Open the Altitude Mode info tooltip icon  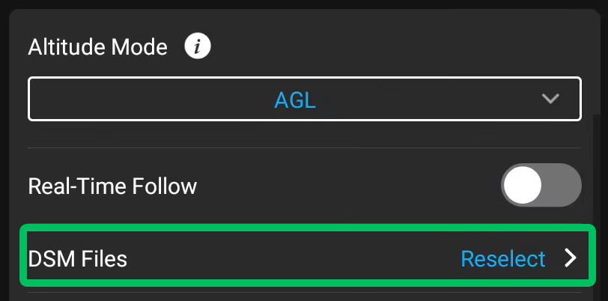pos(198,46)
